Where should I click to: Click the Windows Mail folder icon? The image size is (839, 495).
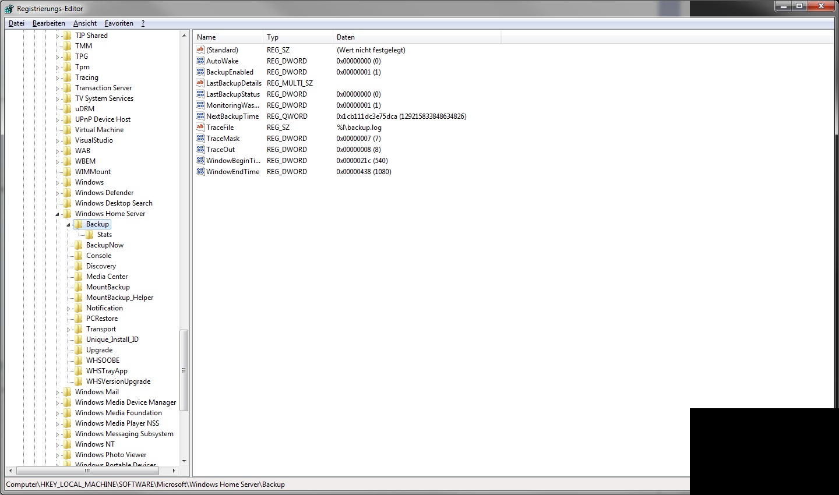68,392
